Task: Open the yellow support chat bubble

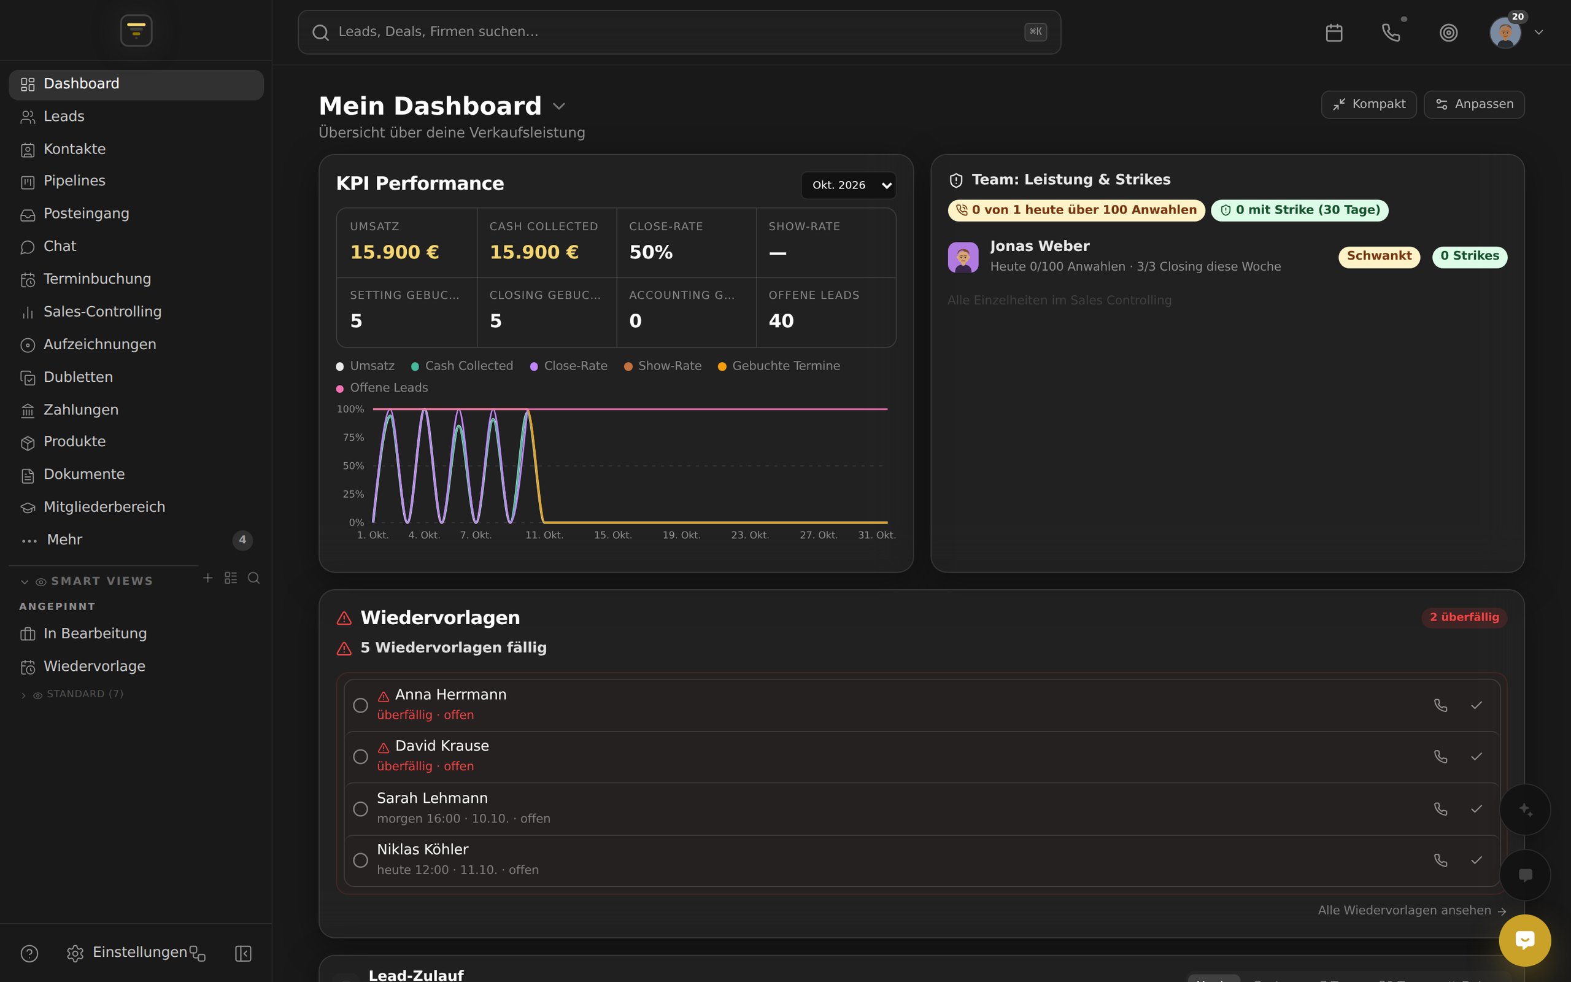Action: tap(1525, 940)
